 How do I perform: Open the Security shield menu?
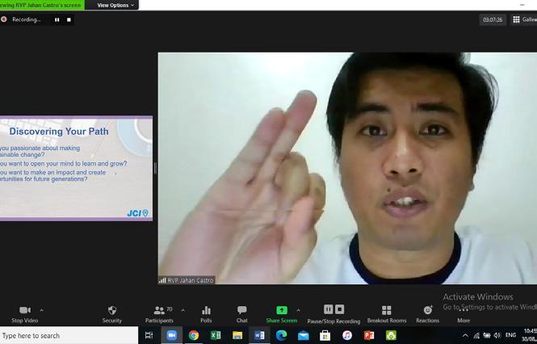[x=112, y=314]
